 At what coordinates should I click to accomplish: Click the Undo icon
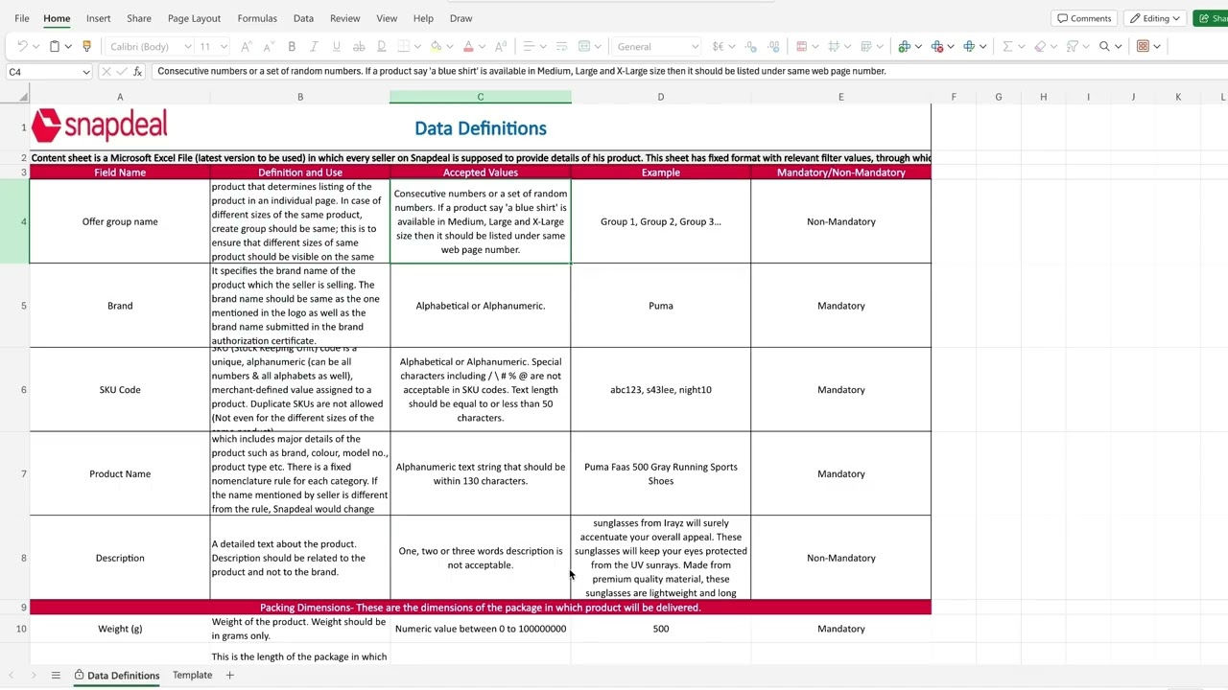point(22,46)
